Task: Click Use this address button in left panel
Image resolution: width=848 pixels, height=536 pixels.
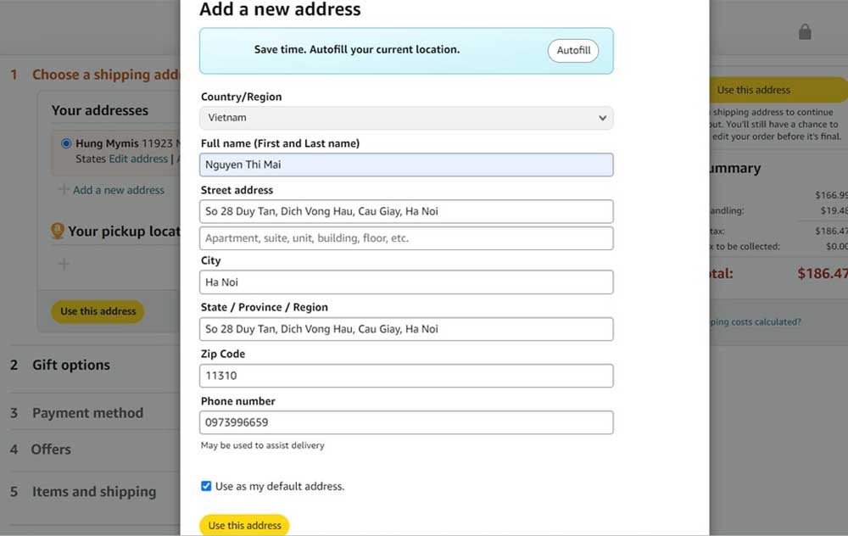Action: click(x=98, y=311)
